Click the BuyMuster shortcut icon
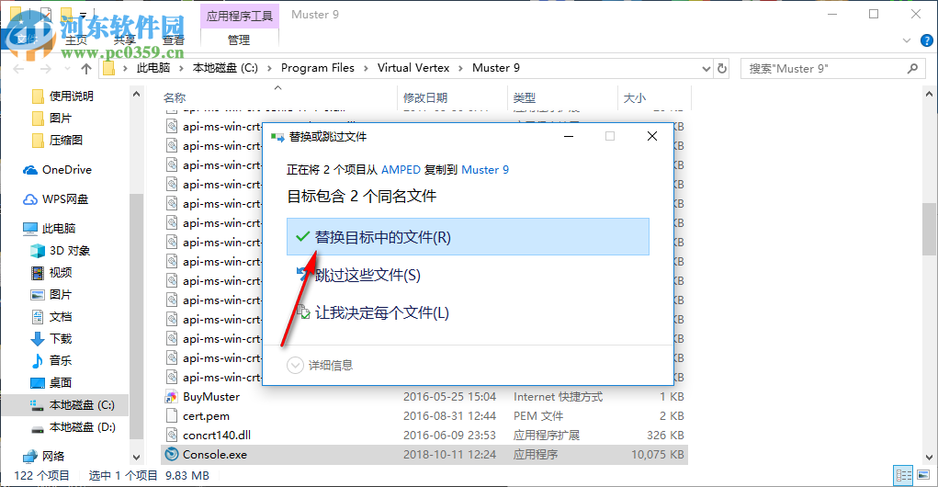The height and width of the screenshot is (487, 938). click(172, 397)
